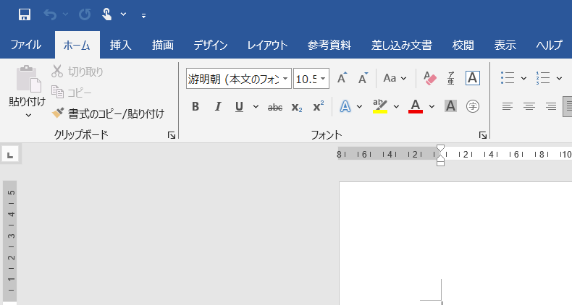Toggle Bold formatting
This screenshot has height=305, width=572.
pyautogui.click(x=195, y=107)
